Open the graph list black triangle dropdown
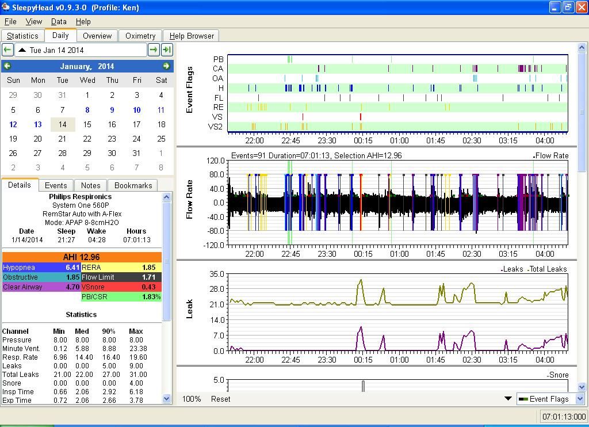 (508, 398)
